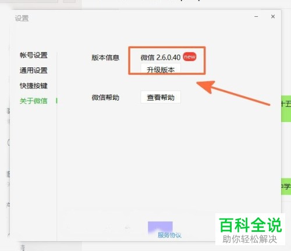291x251 pixels.
Task: Minimize the 设置 settings window
Action: pyautogui.click(x=256, y=17)
